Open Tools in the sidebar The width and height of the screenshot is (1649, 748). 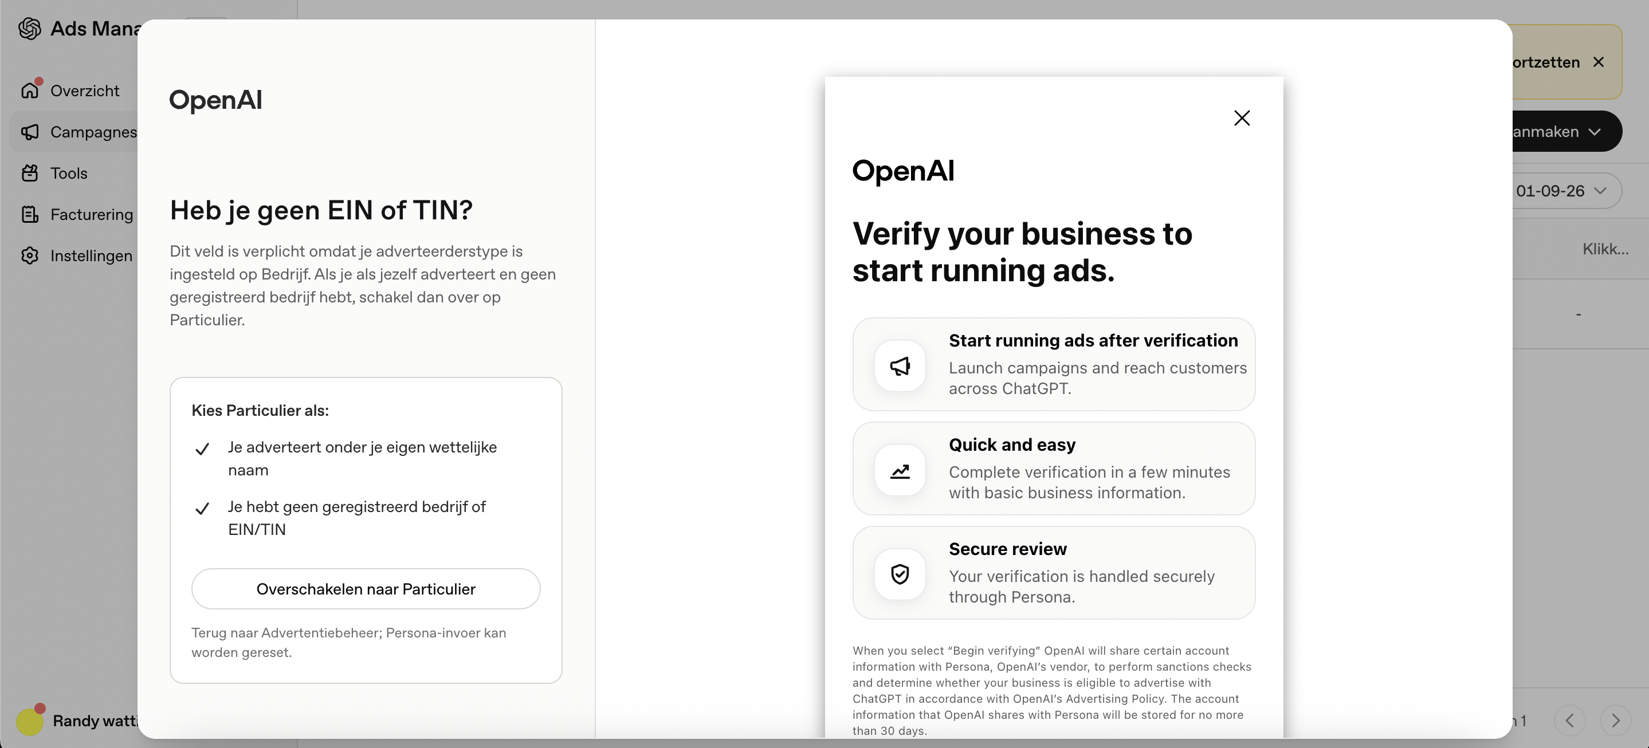(69, 173)
